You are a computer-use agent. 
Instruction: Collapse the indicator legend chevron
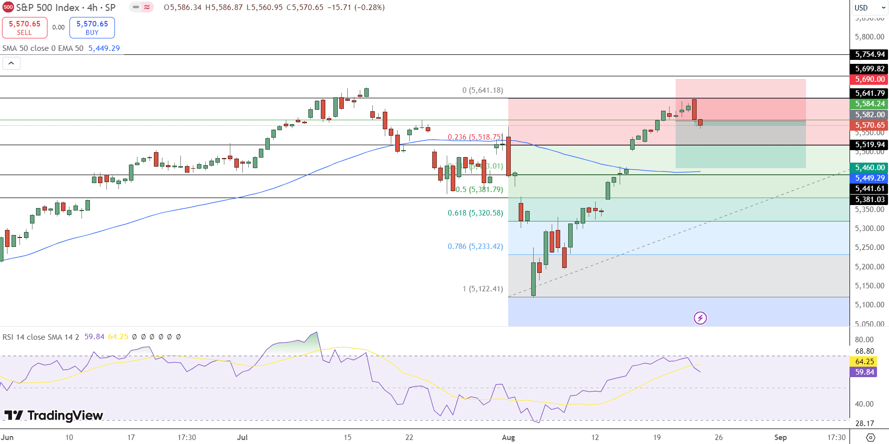point(11,63)
